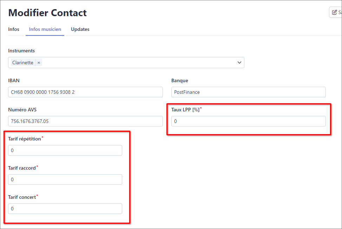Click the Modifier Contact page heading
Viewport: 342px width, 229px height.
pos(47,13)
